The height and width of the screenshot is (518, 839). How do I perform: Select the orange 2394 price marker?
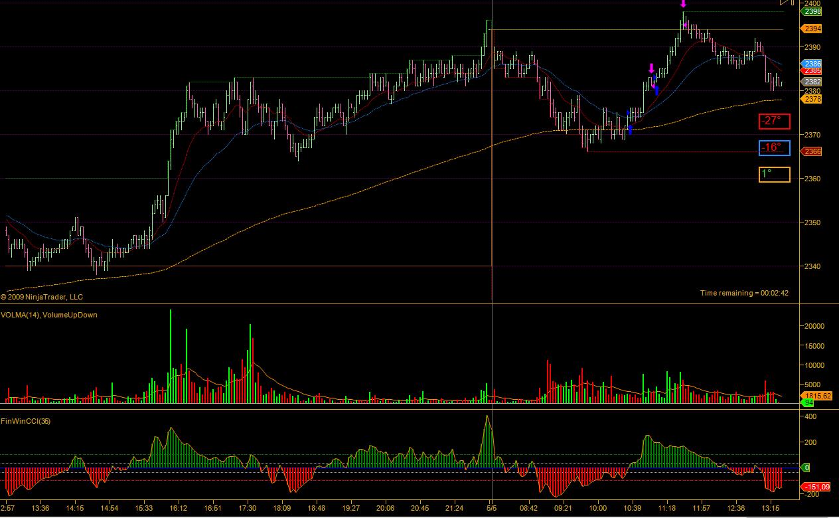click(812, 29)
